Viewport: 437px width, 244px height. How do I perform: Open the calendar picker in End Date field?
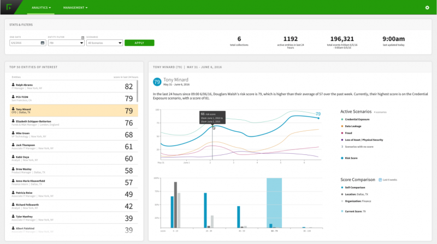tap(43, 43)
